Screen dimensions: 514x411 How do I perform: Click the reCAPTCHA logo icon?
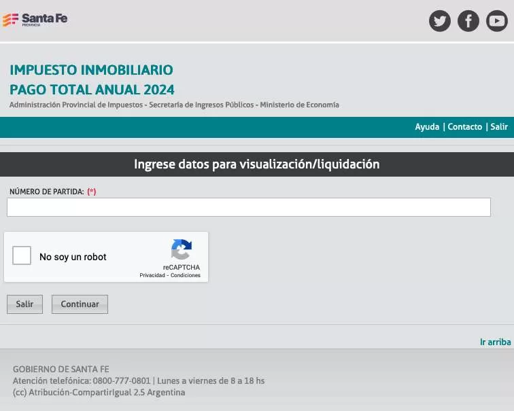[x=182, y=249]
